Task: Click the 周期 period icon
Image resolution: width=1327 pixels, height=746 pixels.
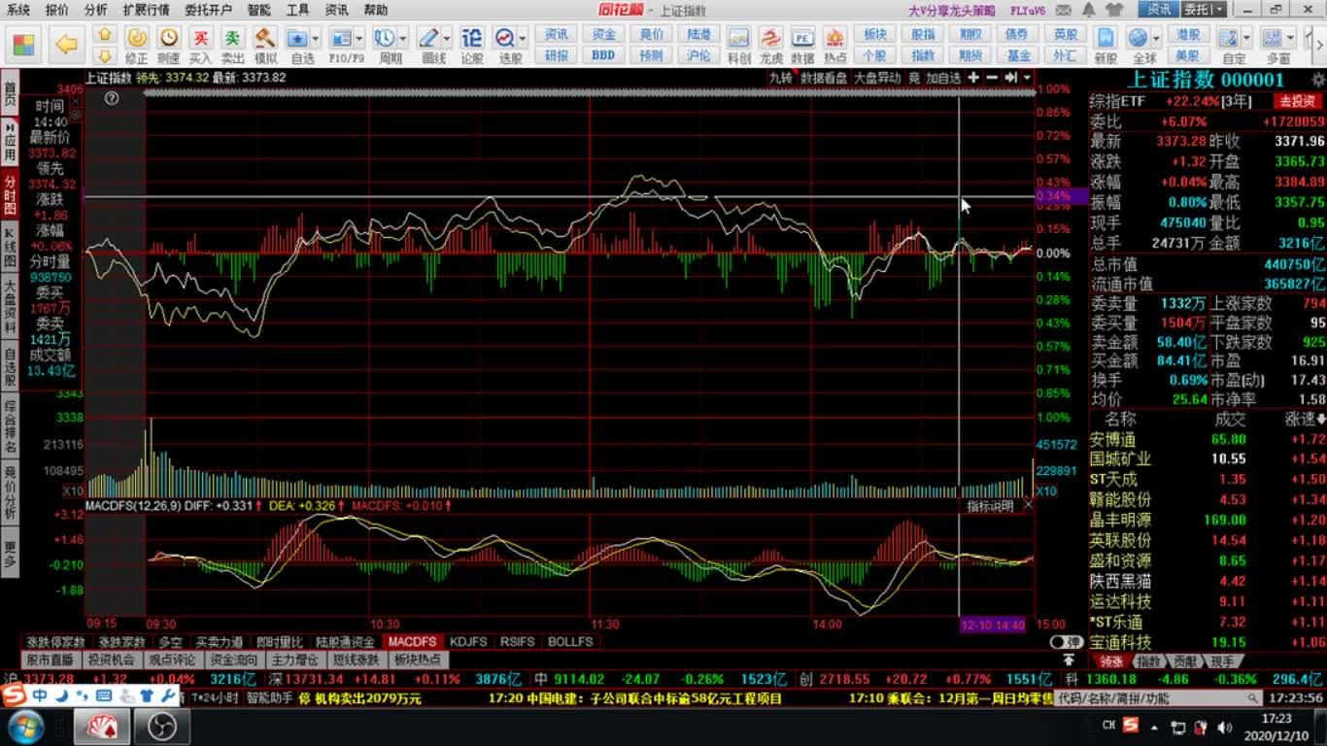Action: [x=385, y=38]
